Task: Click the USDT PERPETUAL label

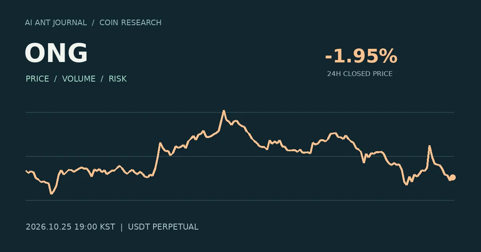Action: pyautogui.click(x=163, y=227)
